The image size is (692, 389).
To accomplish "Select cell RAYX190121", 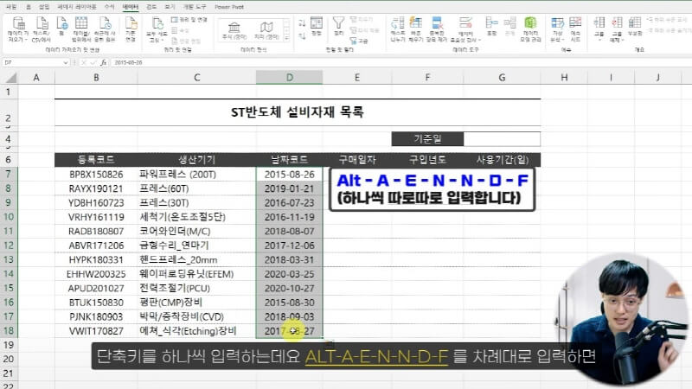I will pos(96,188).
